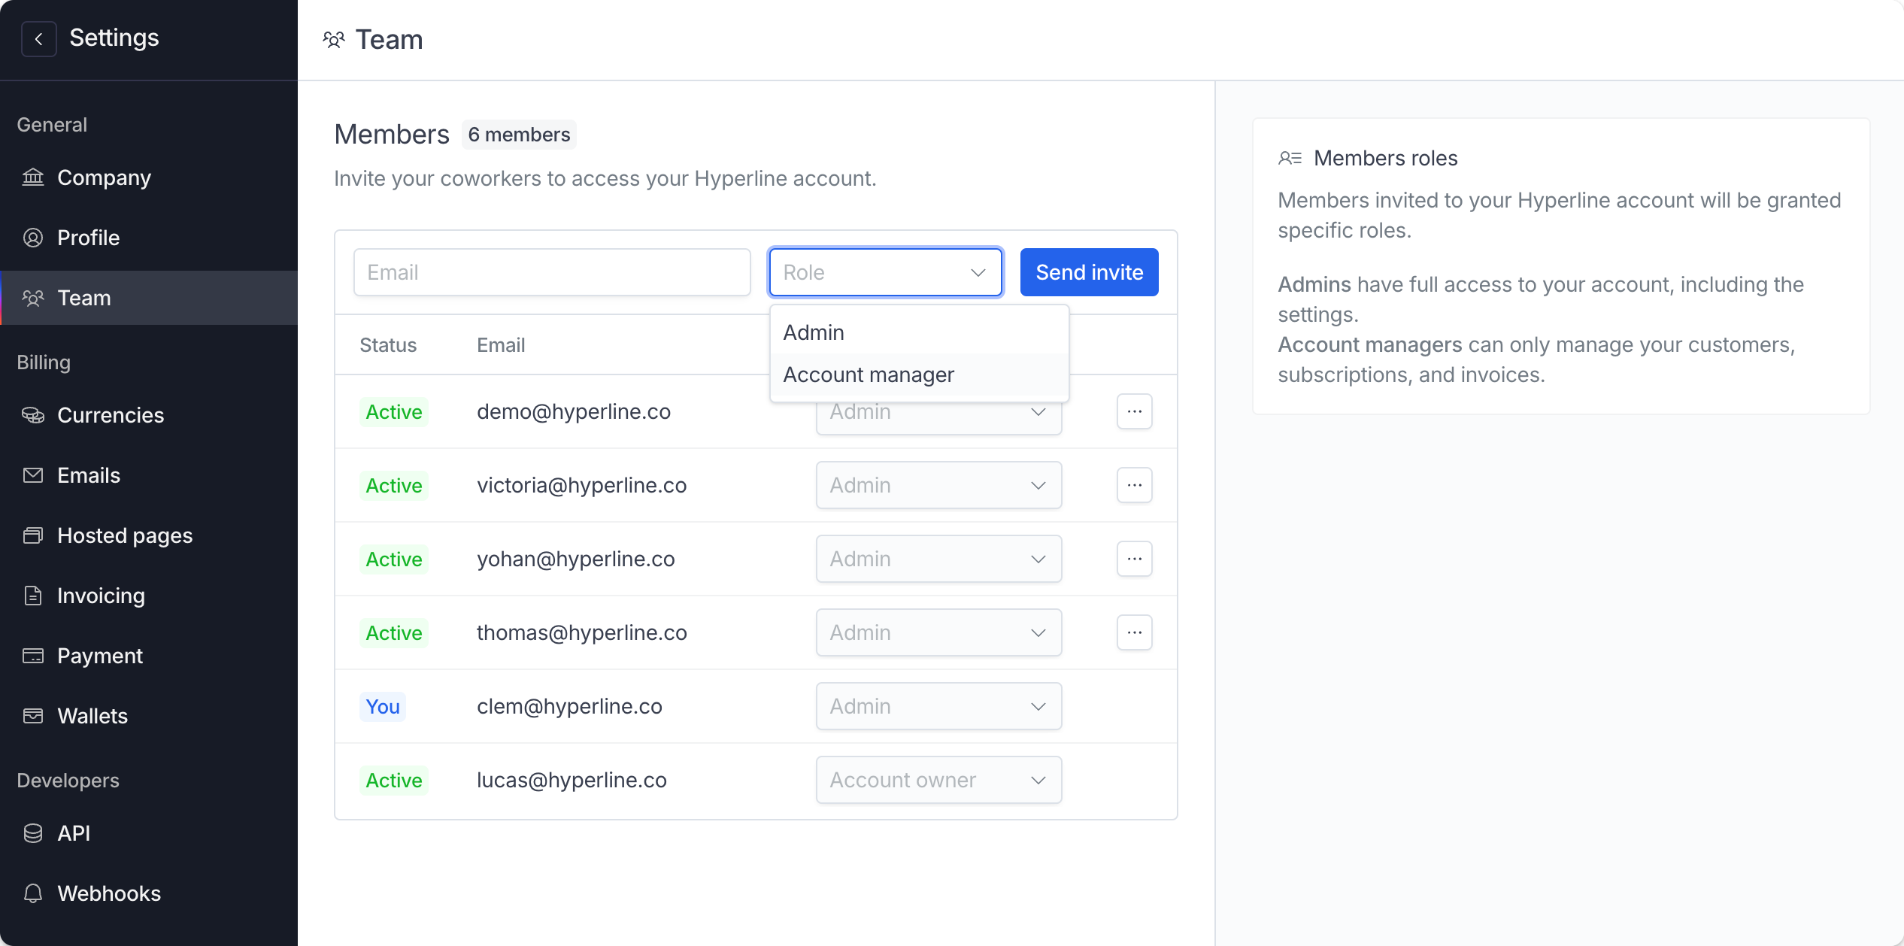Viewport: 1904px width, 946px height.
Task: Open role dropdown for thomas@hyperline.co
Action: click(x=938, y=632)
